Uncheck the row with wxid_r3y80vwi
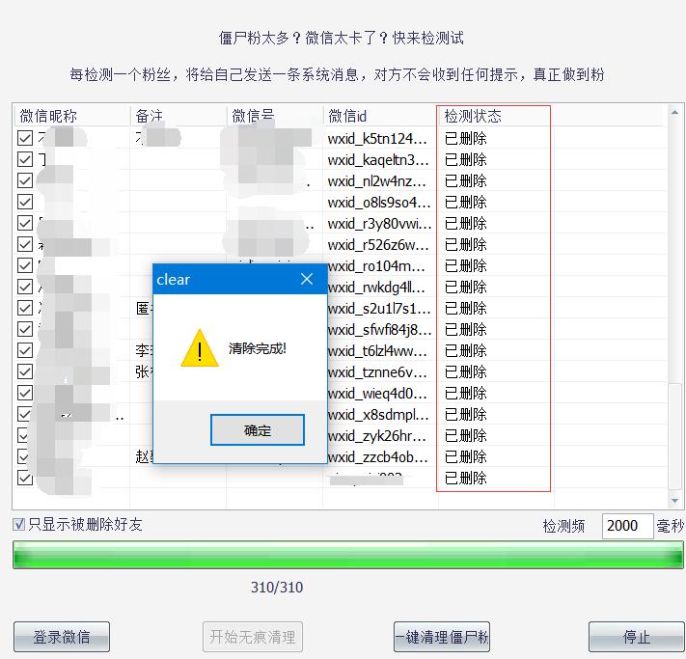686x659 pixels. [25, 223]
